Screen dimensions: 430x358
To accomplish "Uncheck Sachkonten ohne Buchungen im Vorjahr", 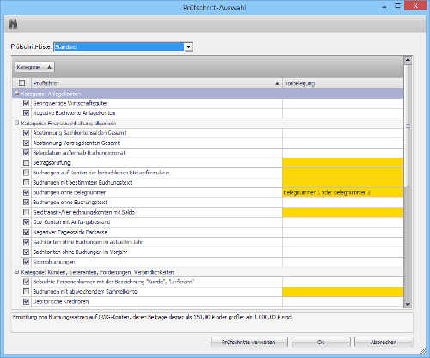I will point(26,252).
